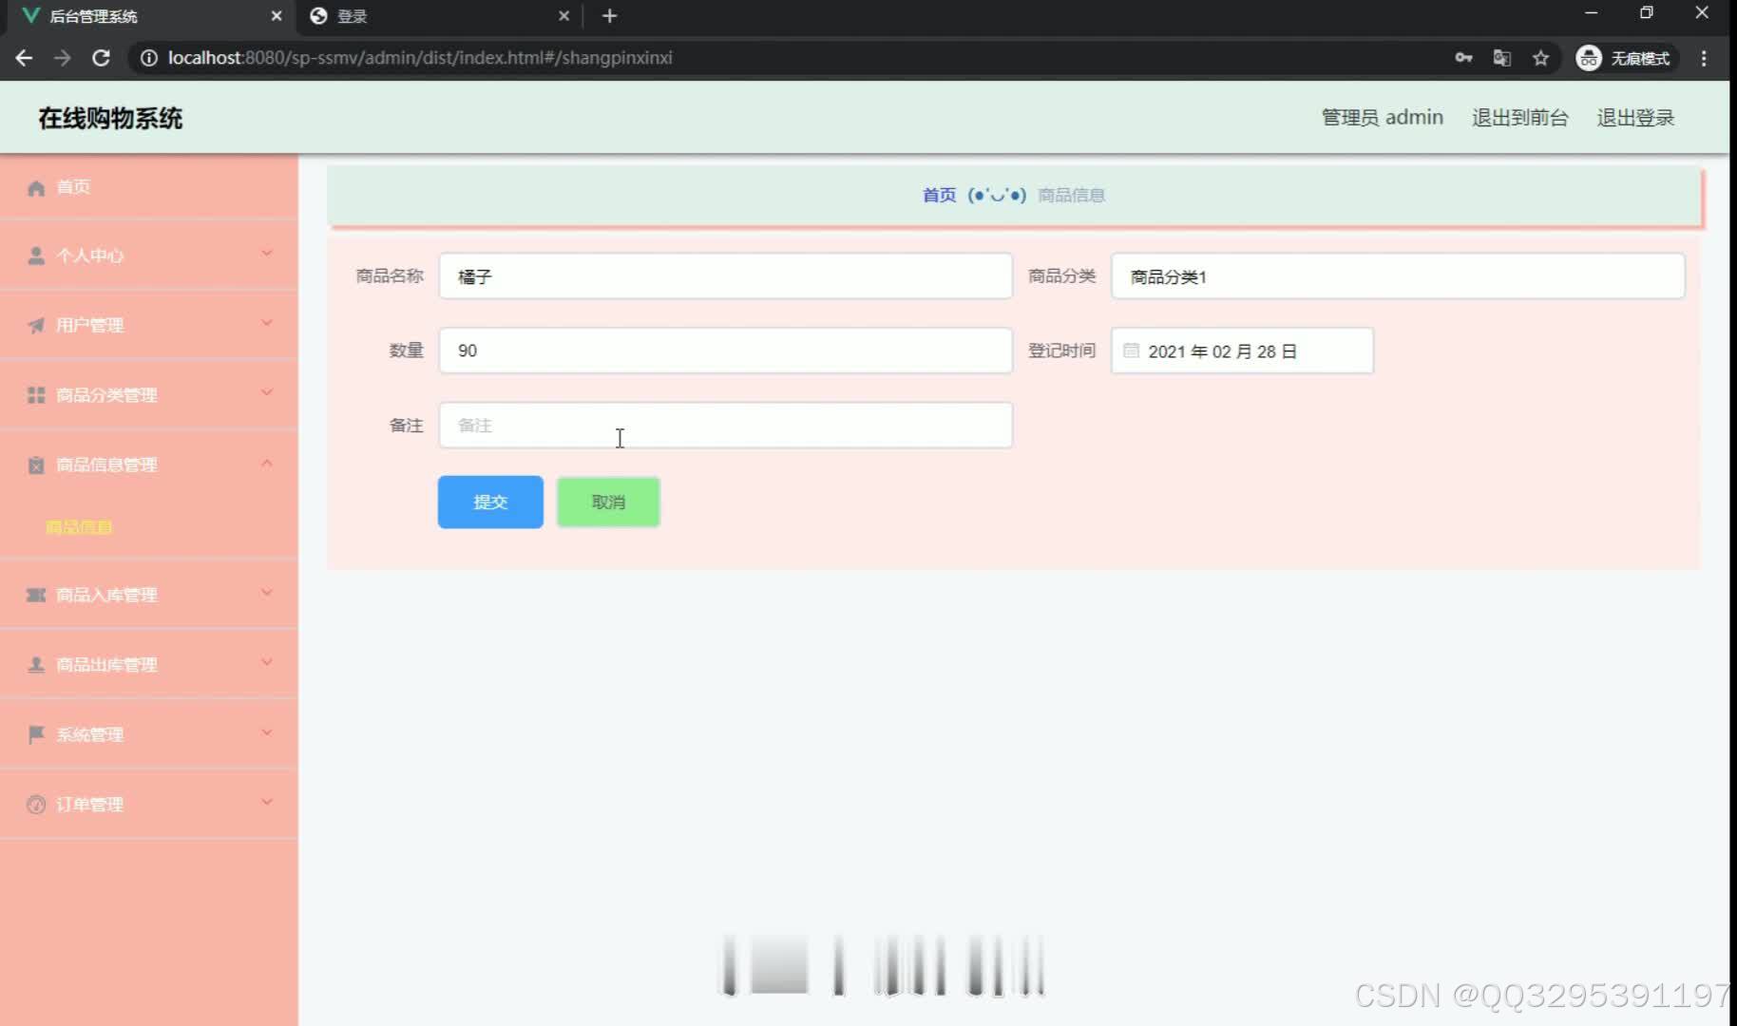The width and height of the screenshot is (1737, 1026).
Task: Click the 取消 button
Action: tap(608, 502)
